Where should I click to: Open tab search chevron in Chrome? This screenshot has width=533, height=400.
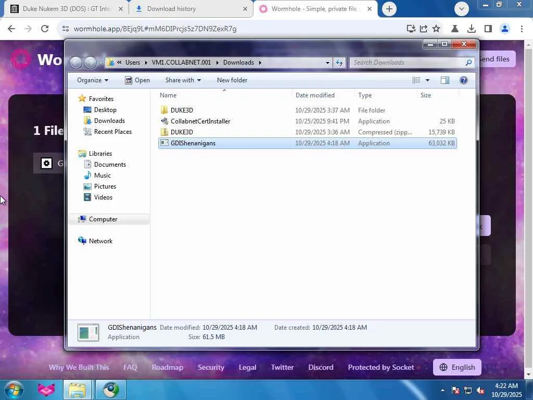461,9
